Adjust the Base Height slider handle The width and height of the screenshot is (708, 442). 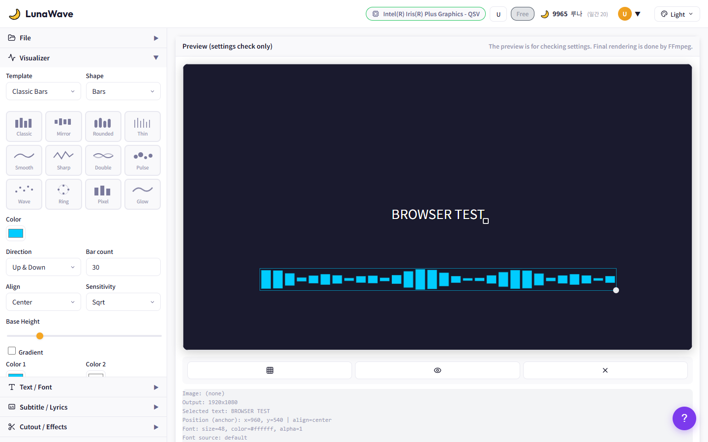pyautogui.click(x=40, y=336)
